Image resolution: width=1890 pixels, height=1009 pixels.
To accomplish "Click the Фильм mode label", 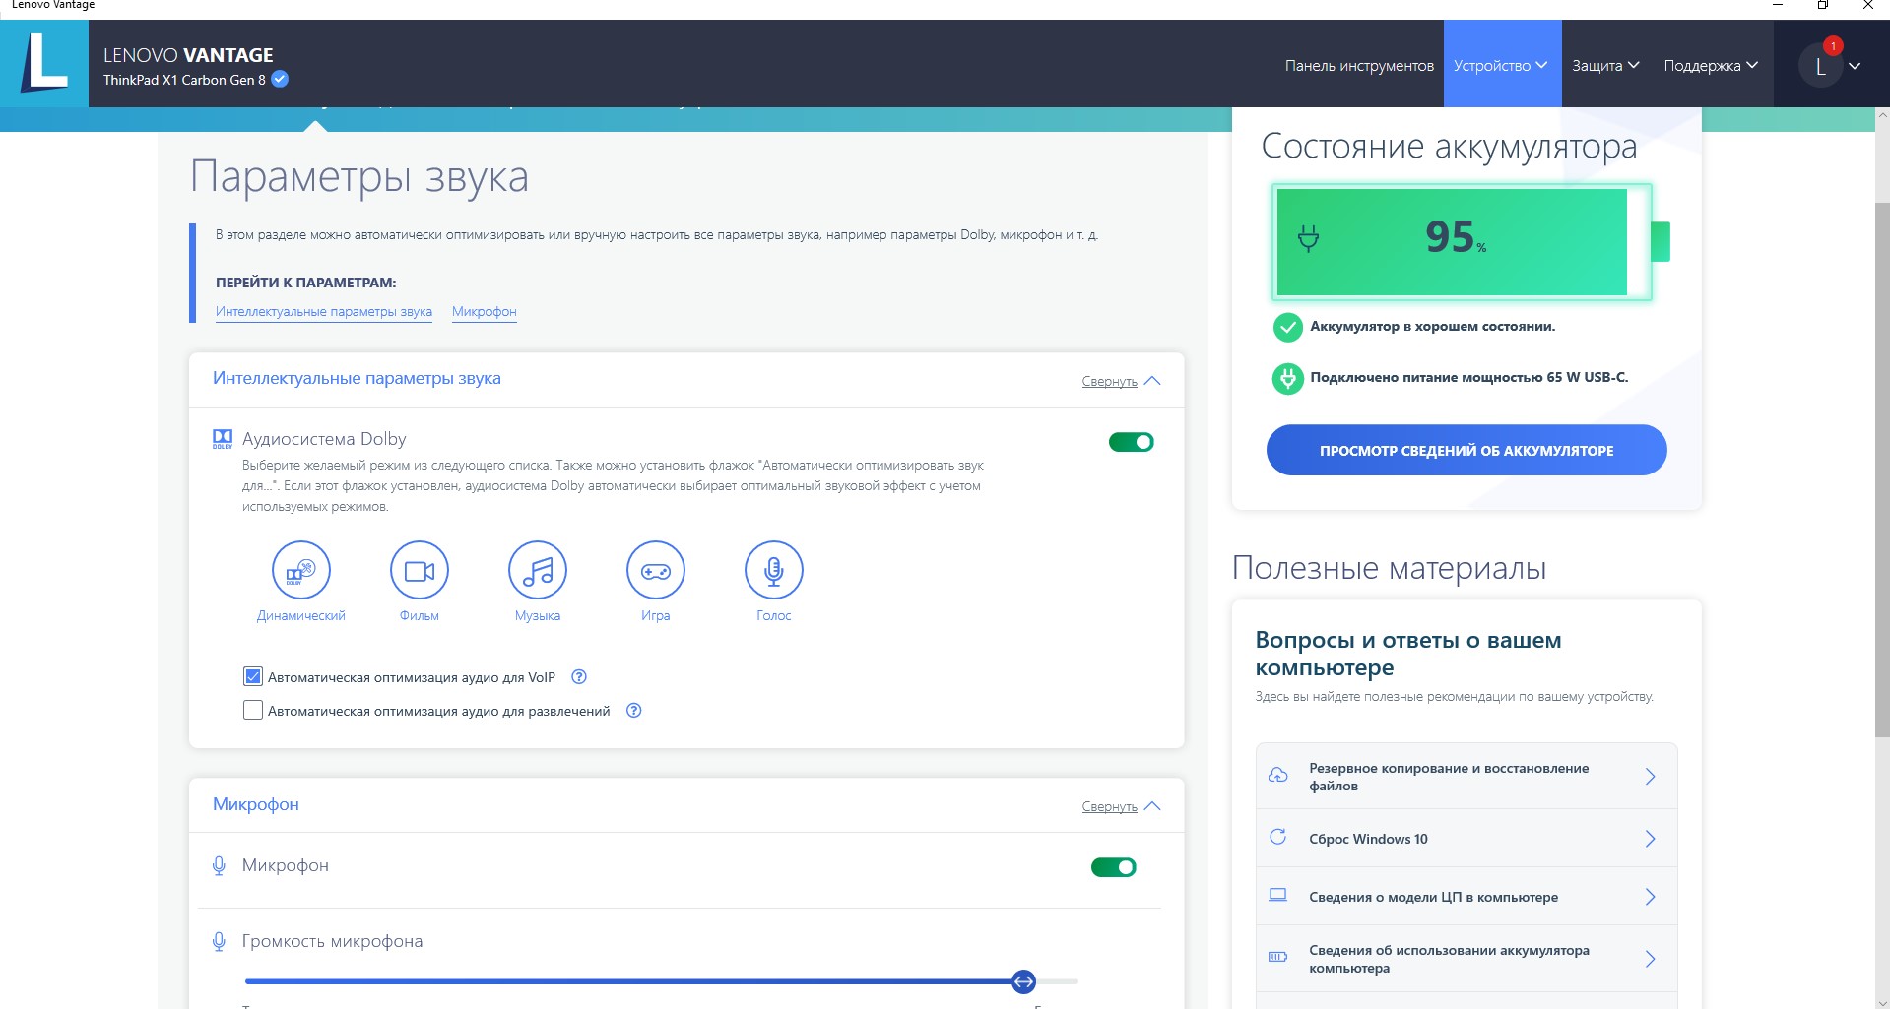I will (x=420, y=615).
